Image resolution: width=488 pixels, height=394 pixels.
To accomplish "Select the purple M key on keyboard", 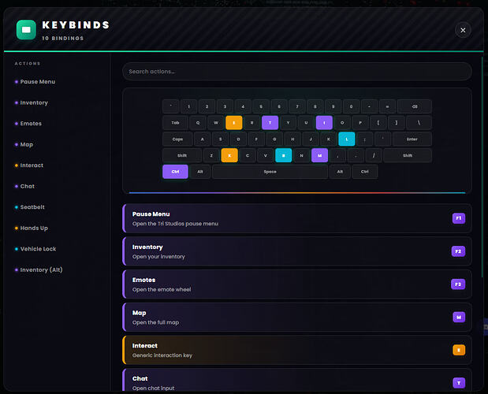I will point(319,155).
